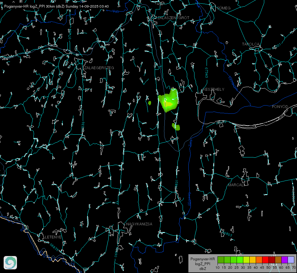Click the tiny green echo dot left of the large echo
297x273 pixels.
click(x=150, y=103)
